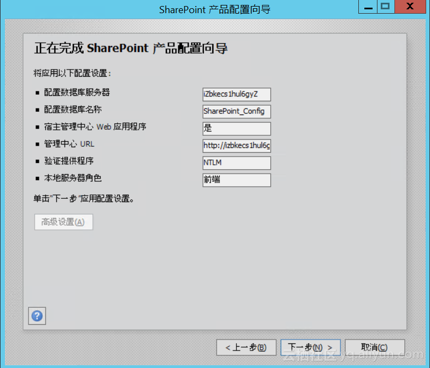Click the instruction 单击"下一步"应用配置设置
This screenshot has height=368, width=430.
click(84, 198)
